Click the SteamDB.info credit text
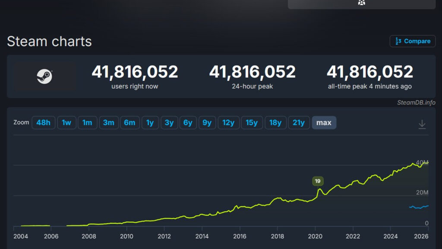The height and width of the screenshot is (249, 442). pyautogui.click(x=416, y=102)
